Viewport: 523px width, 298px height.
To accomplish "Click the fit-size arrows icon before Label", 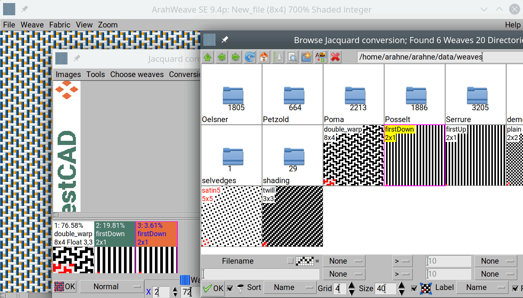I will coord(425,288).
